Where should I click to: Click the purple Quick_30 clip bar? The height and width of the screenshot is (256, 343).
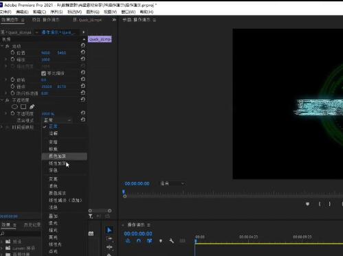[x=100, y=39]
